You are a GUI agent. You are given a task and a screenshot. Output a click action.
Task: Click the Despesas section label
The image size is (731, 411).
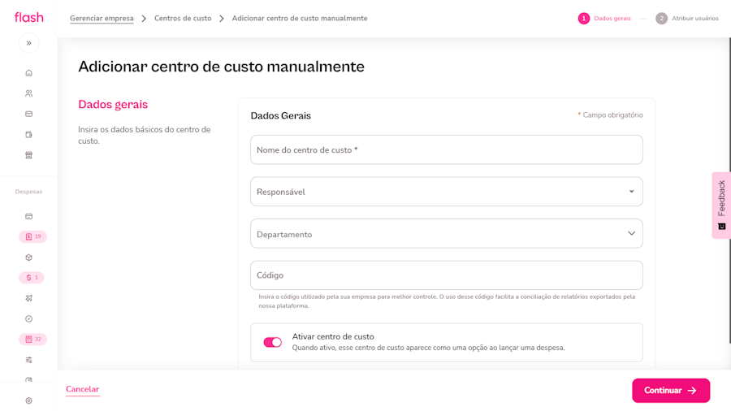point(28,192)
